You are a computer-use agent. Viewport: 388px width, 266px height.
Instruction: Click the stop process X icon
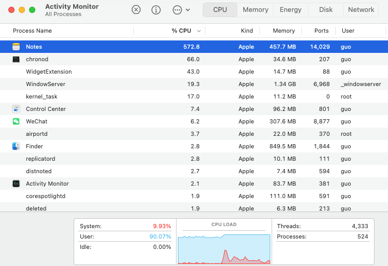point(136,10)
